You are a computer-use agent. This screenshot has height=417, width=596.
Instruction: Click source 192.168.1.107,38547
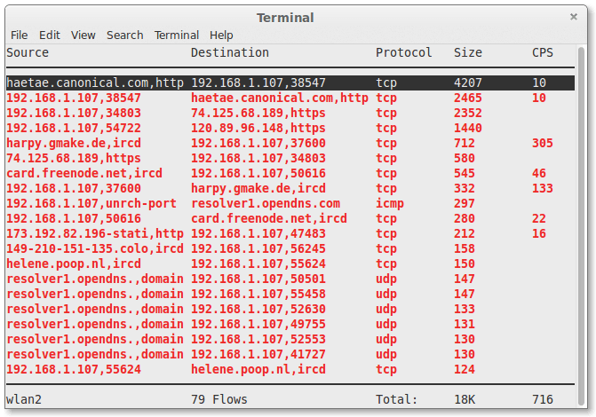click(74, 98)
